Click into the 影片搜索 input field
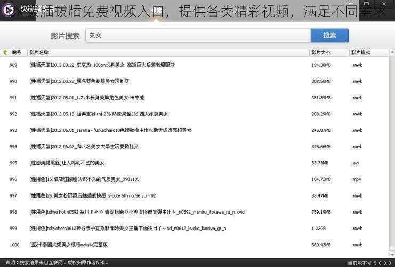 pyautogui.click(x=198, y=35)
